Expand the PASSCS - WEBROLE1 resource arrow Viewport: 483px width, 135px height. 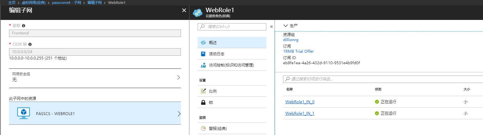tap(179, 114)
